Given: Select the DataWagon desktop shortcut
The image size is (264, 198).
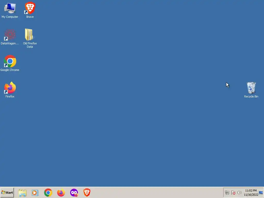Looking at the screenshot, I should point(10,37).
